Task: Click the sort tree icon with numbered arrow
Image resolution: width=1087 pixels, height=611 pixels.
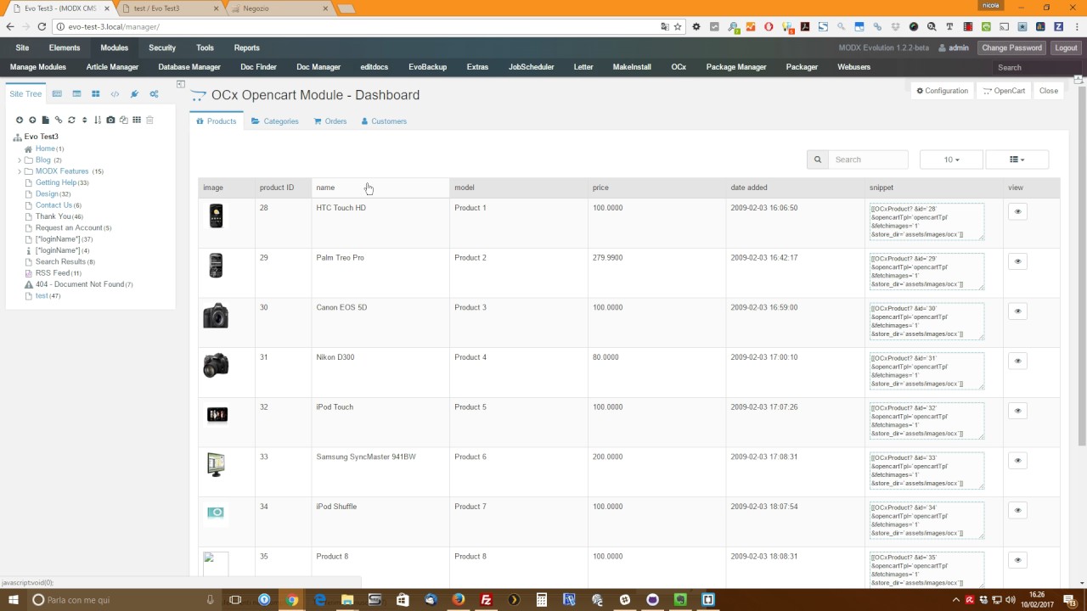Action: (x=98, y=121)
